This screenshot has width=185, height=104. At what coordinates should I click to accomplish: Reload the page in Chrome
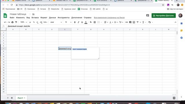pyautogui.click(x=12, y=5)
